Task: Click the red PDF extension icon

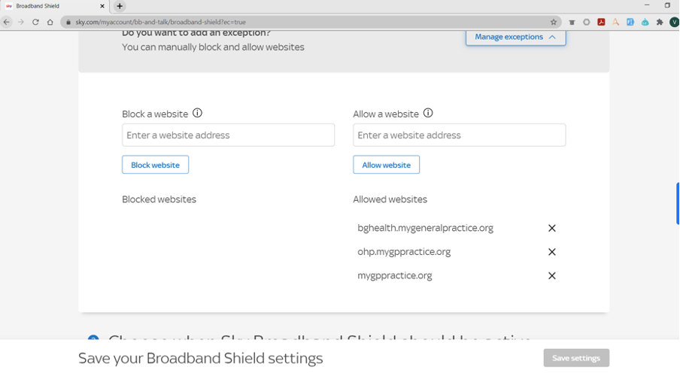Action: tap(601, 22)
